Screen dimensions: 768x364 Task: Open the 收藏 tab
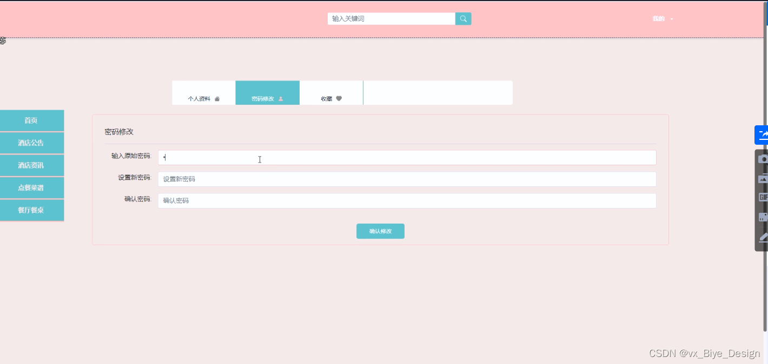tap(332, 93)
